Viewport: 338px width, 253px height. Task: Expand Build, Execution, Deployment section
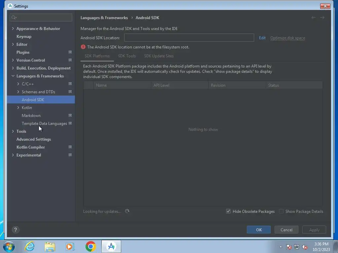(x=13, y=68)
